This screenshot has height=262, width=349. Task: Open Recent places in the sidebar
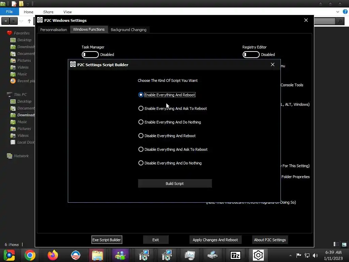(22, 81)
